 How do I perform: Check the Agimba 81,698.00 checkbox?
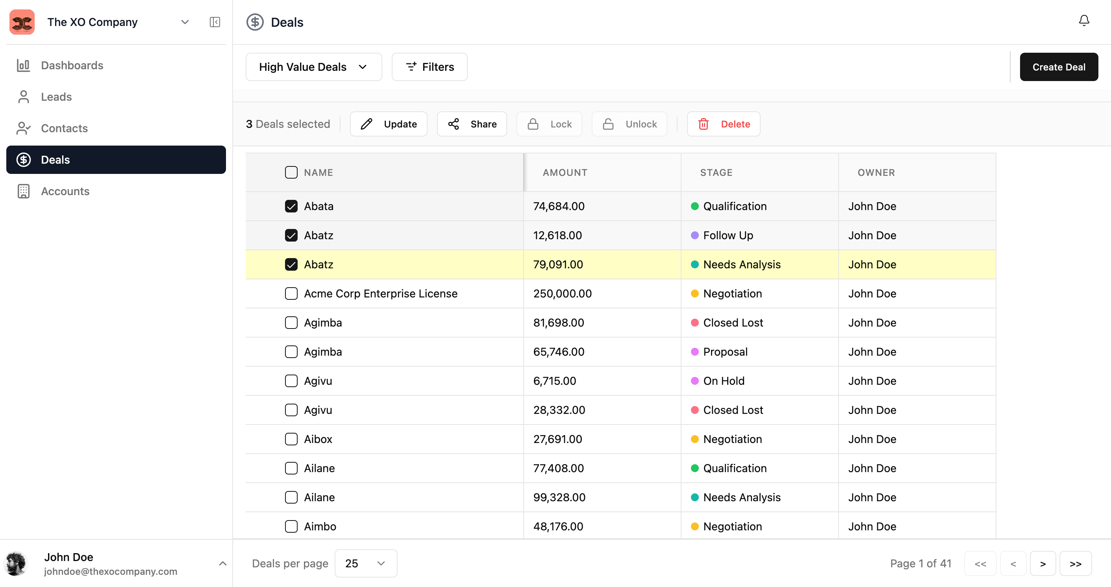tap(291, 322)
